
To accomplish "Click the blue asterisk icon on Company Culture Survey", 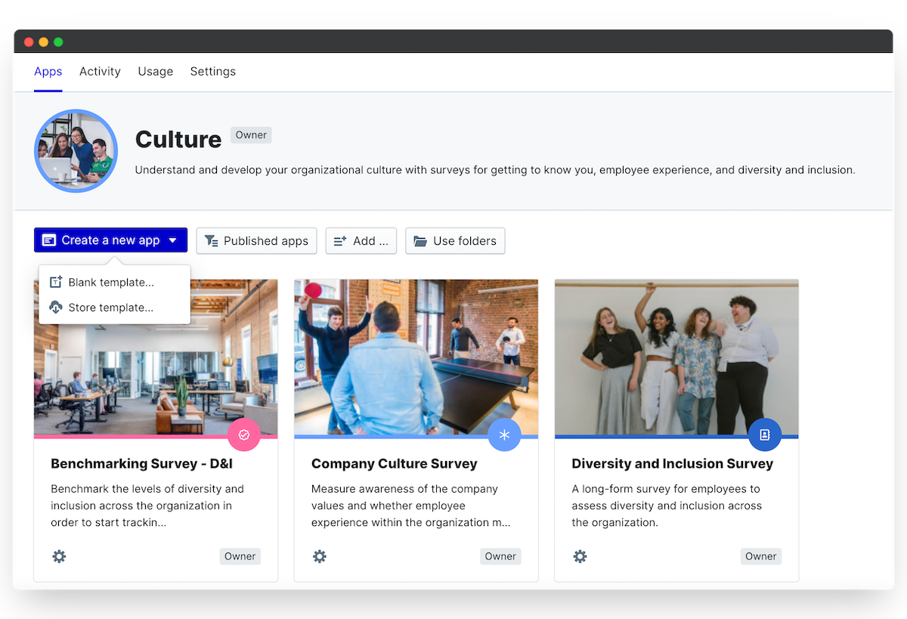I will tap(504, 435).
